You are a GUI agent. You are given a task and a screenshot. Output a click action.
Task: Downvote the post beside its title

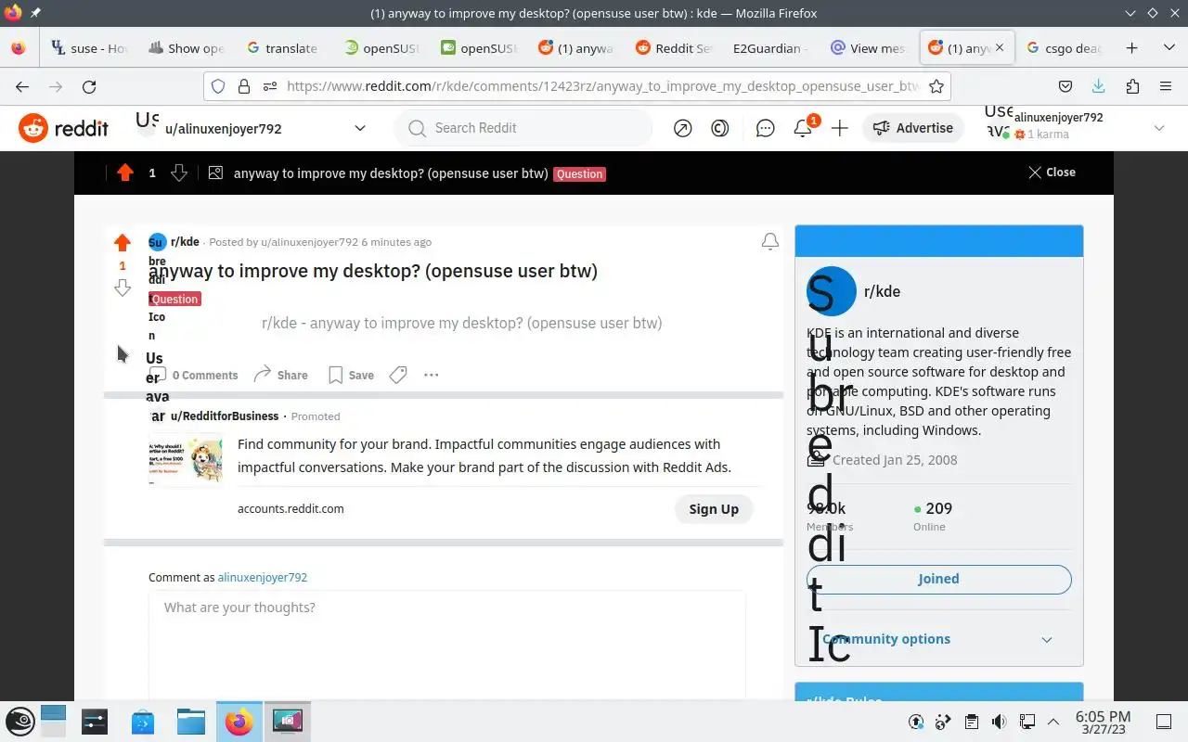tap(123, 288)
